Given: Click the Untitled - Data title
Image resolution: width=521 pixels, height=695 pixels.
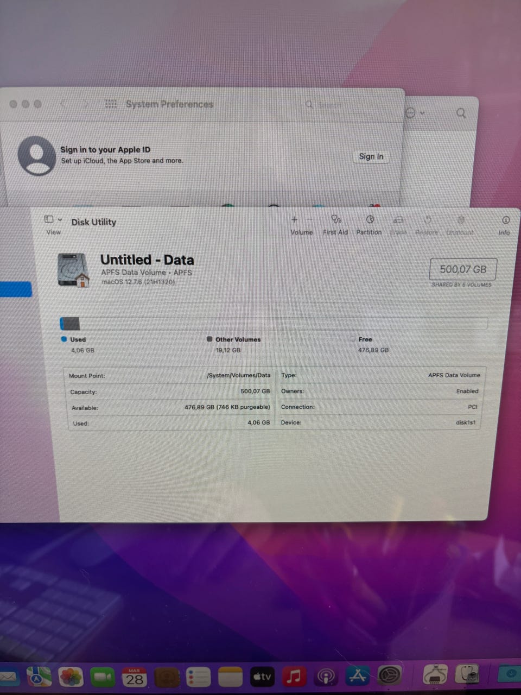Looking at the screenshot, I should (147, 260).
